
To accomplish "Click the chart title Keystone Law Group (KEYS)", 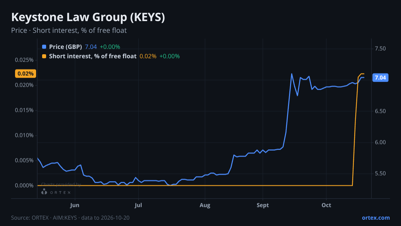I will click(88, 17).
